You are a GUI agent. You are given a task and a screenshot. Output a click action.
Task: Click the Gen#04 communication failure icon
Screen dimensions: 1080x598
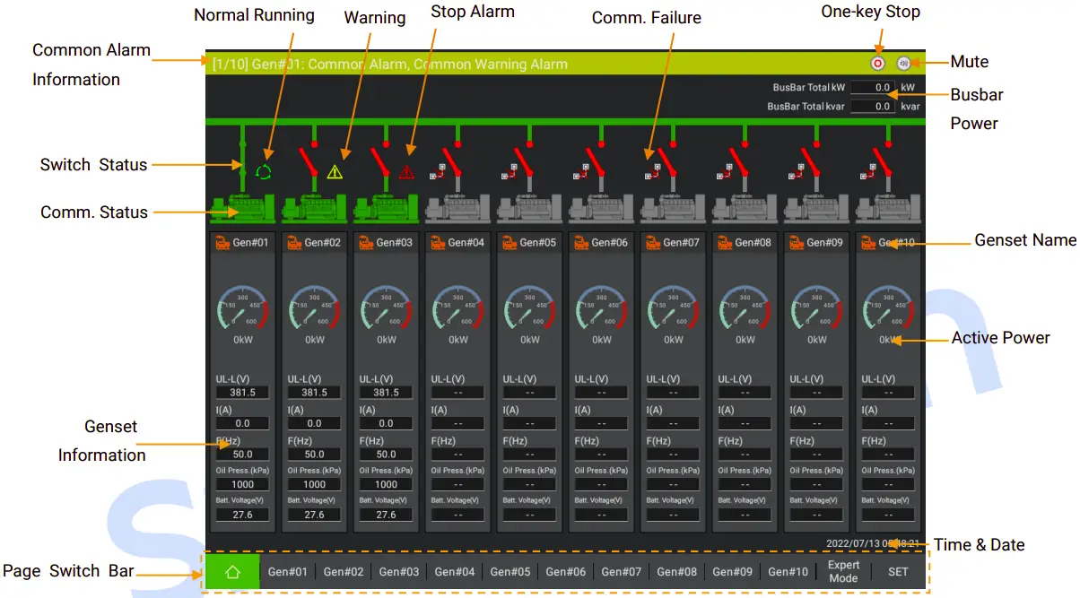(x=437, y=170)
